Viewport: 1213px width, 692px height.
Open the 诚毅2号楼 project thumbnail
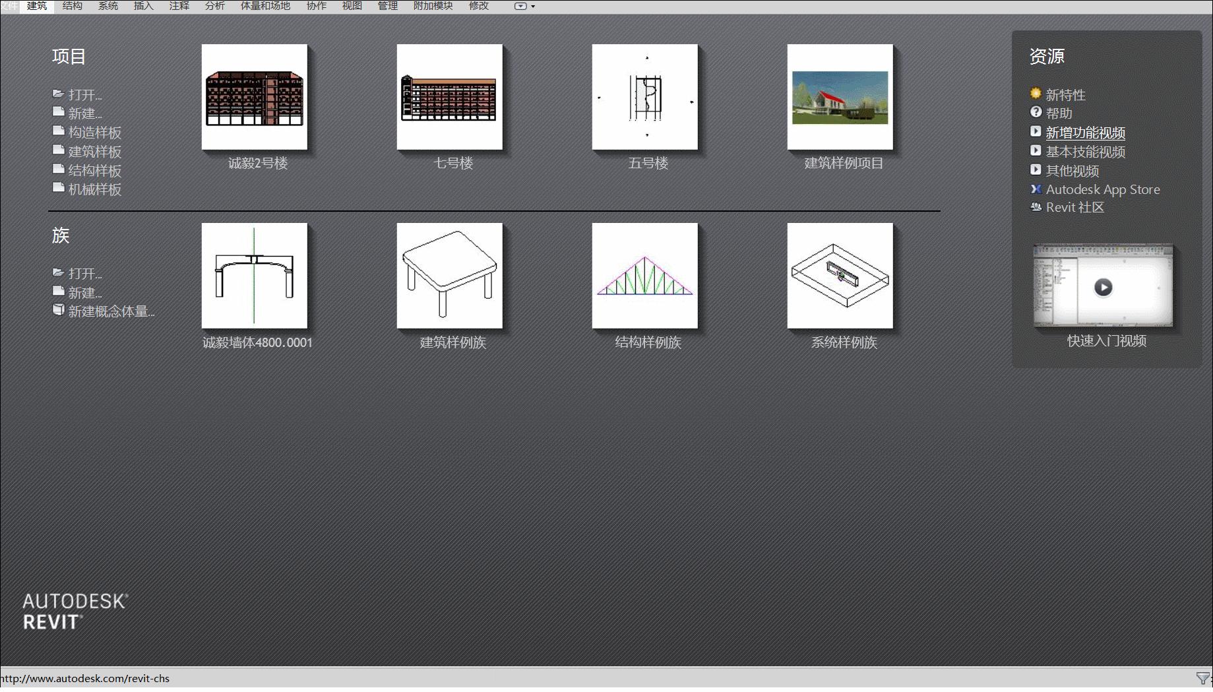(255, 97)
